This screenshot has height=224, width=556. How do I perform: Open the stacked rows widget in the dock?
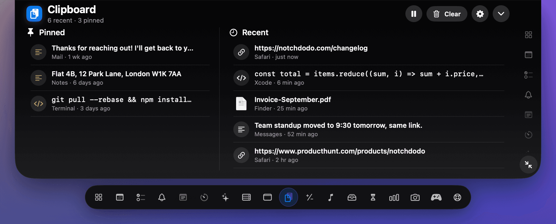246,197
